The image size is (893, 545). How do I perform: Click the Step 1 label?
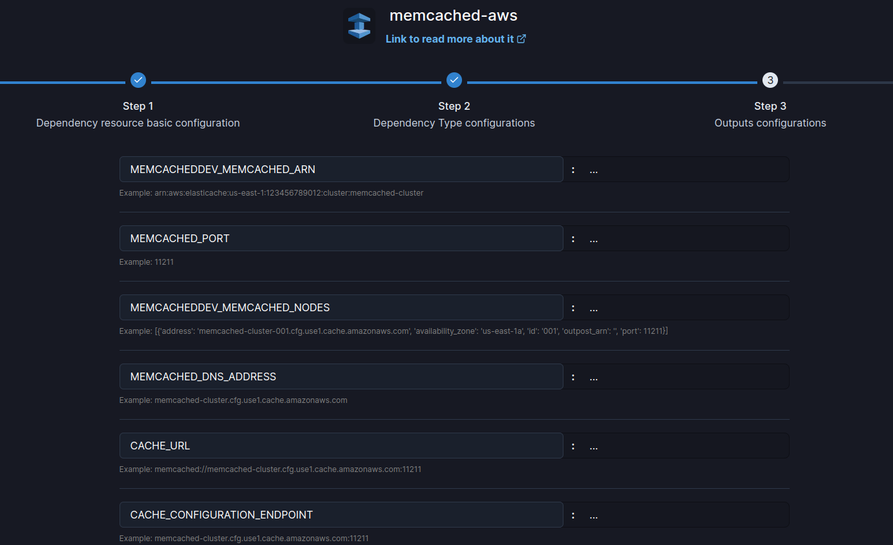pos(138,106)
